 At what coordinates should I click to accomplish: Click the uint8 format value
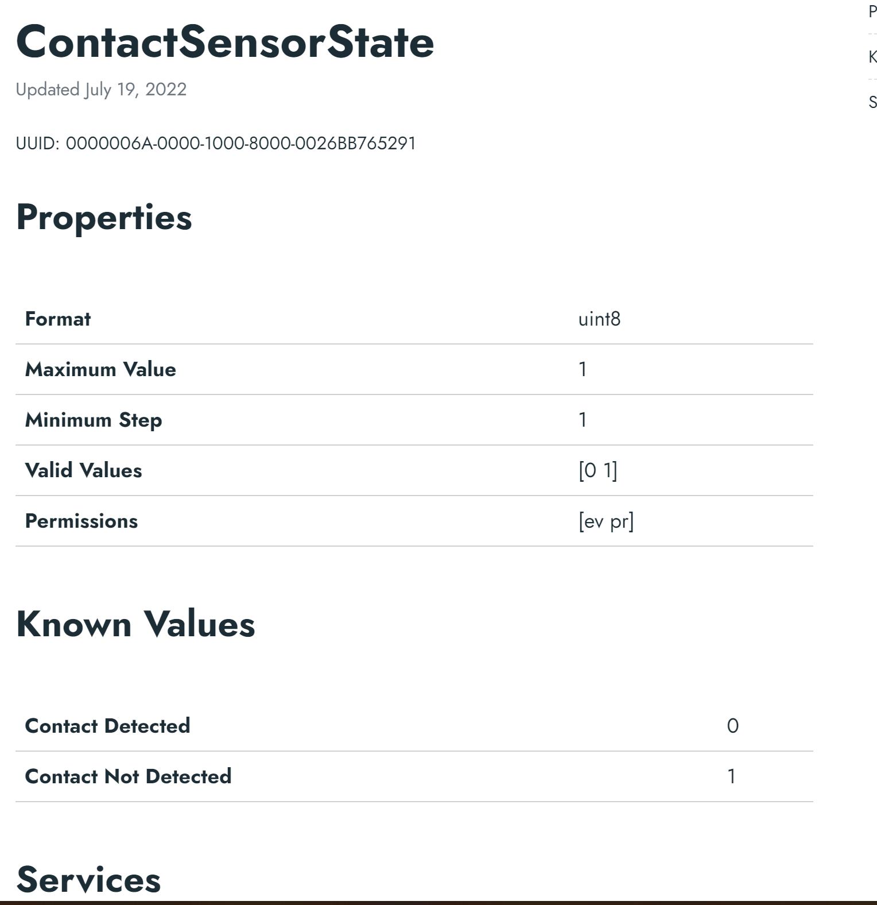click(599, 319)
